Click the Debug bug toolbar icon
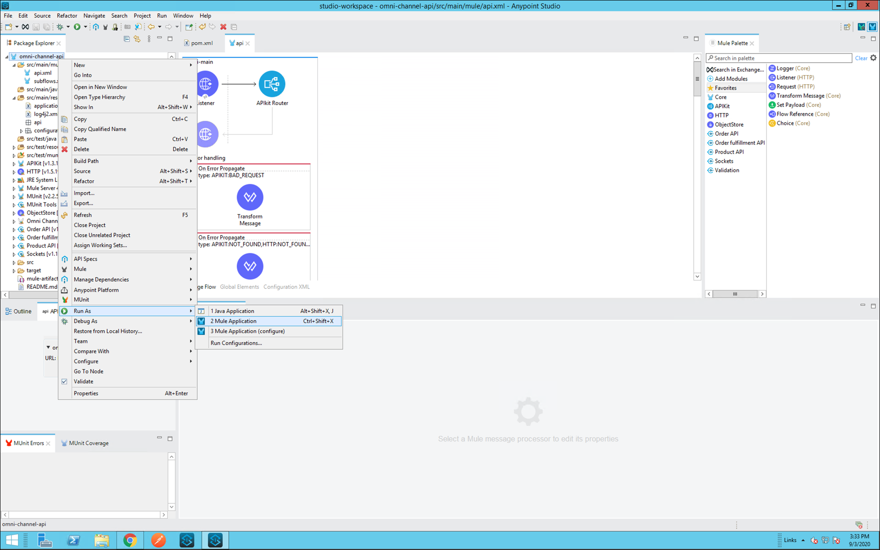 [x=60, y=27]
